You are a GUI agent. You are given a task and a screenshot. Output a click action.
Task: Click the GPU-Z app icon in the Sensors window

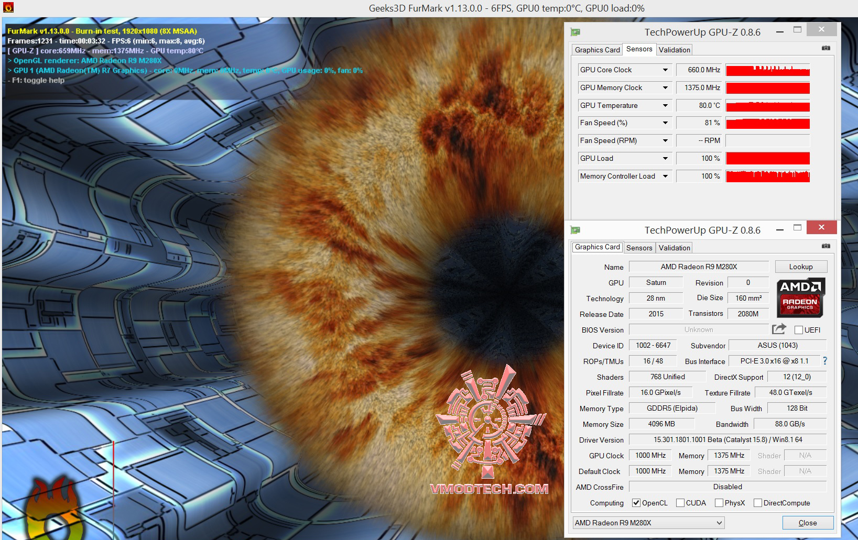(575, 32)
